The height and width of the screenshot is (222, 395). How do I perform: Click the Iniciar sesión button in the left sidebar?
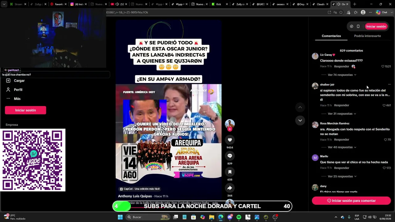(25, 110)
